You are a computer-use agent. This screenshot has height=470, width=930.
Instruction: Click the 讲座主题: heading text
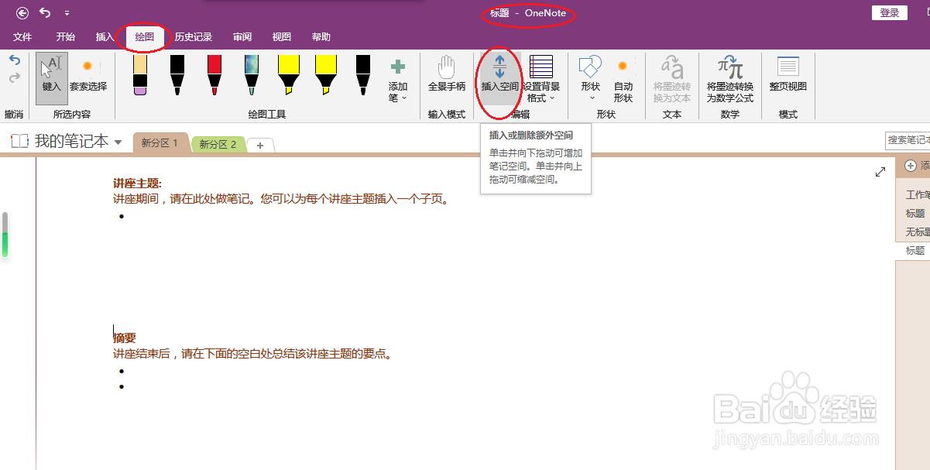[137, 184]
